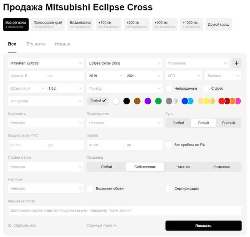
Task: Set steering wheel to Любой
Action: click(179, 123)
